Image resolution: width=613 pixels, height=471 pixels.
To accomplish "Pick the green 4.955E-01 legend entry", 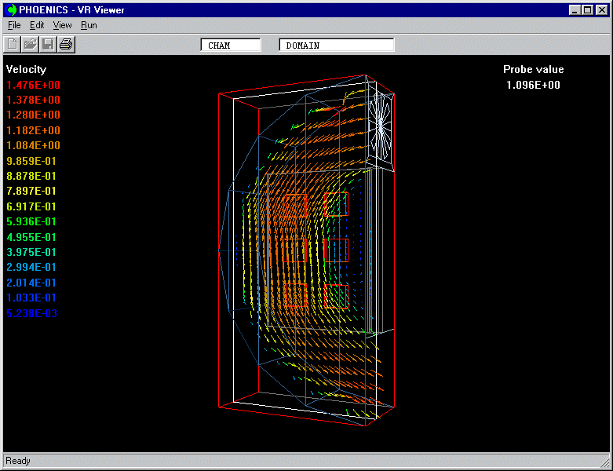I will 31,237.
